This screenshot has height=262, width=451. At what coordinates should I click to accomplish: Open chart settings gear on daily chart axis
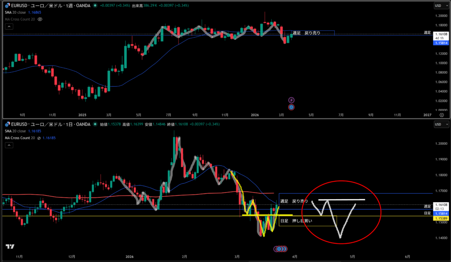(x=441, y=257)
